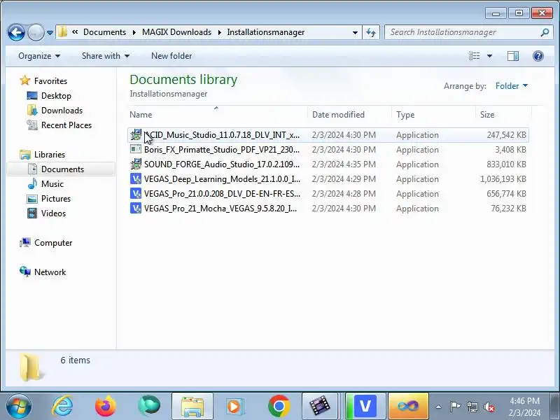Launch Internet Explorer from taskbar
The height and width of the screenshot is (420, 560).
tap(62, 407)
